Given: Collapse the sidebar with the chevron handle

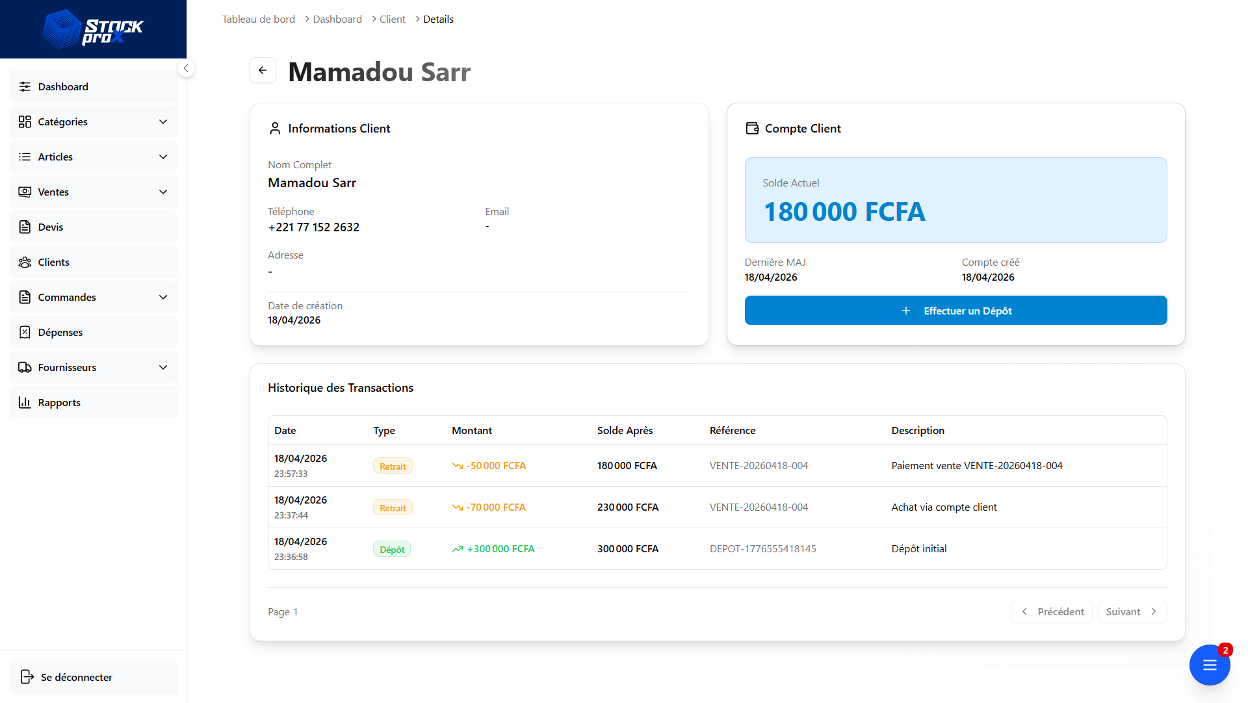Looking at the screenshot, I should [186, 68].
